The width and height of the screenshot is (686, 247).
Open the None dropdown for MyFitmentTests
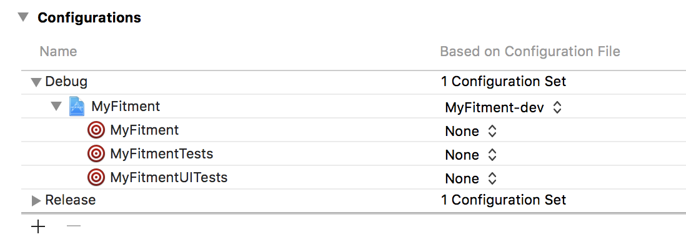coord(470,155)
